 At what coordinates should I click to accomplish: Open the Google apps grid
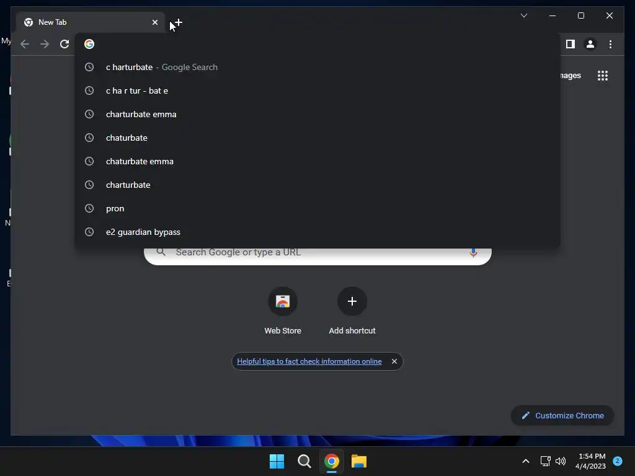603,76
